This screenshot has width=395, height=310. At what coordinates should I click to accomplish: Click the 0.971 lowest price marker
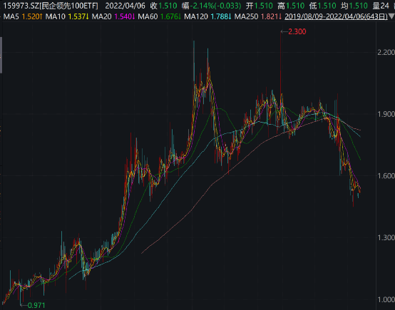coord(36,305)
